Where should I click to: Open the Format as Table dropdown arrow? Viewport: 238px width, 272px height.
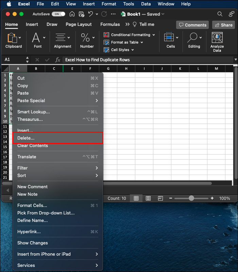pos(142,42)
